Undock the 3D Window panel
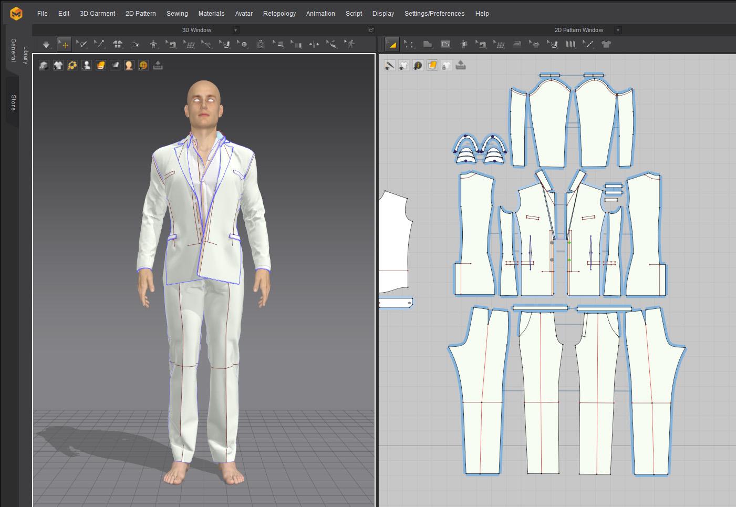The width and height of the screenshot is (736, 507). [x=371, y=30]
